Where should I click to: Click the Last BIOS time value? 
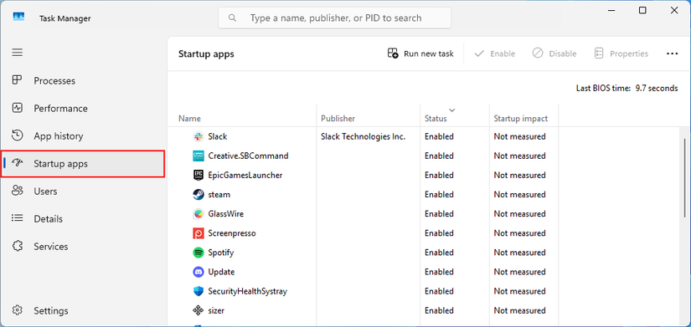pyautogui.click(x=657, y=89)
